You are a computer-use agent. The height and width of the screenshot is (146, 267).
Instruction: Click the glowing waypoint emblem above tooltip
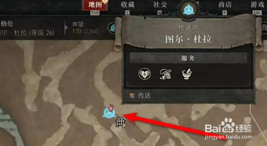pyautogui.click(x=188, y=10)
